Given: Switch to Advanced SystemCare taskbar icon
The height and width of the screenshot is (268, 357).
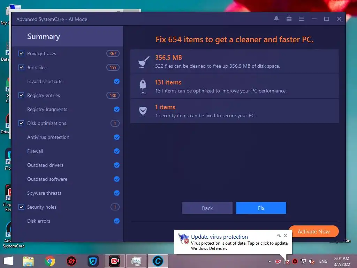Looking at the screenshot, I should tap(158, 261).
